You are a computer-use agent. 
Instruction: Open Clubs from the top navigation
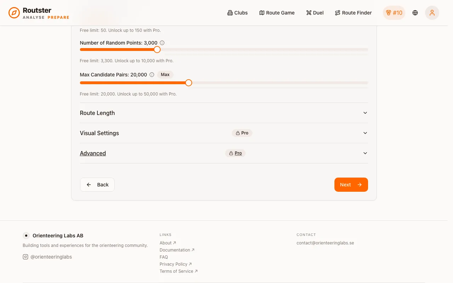tap(237, 13)
